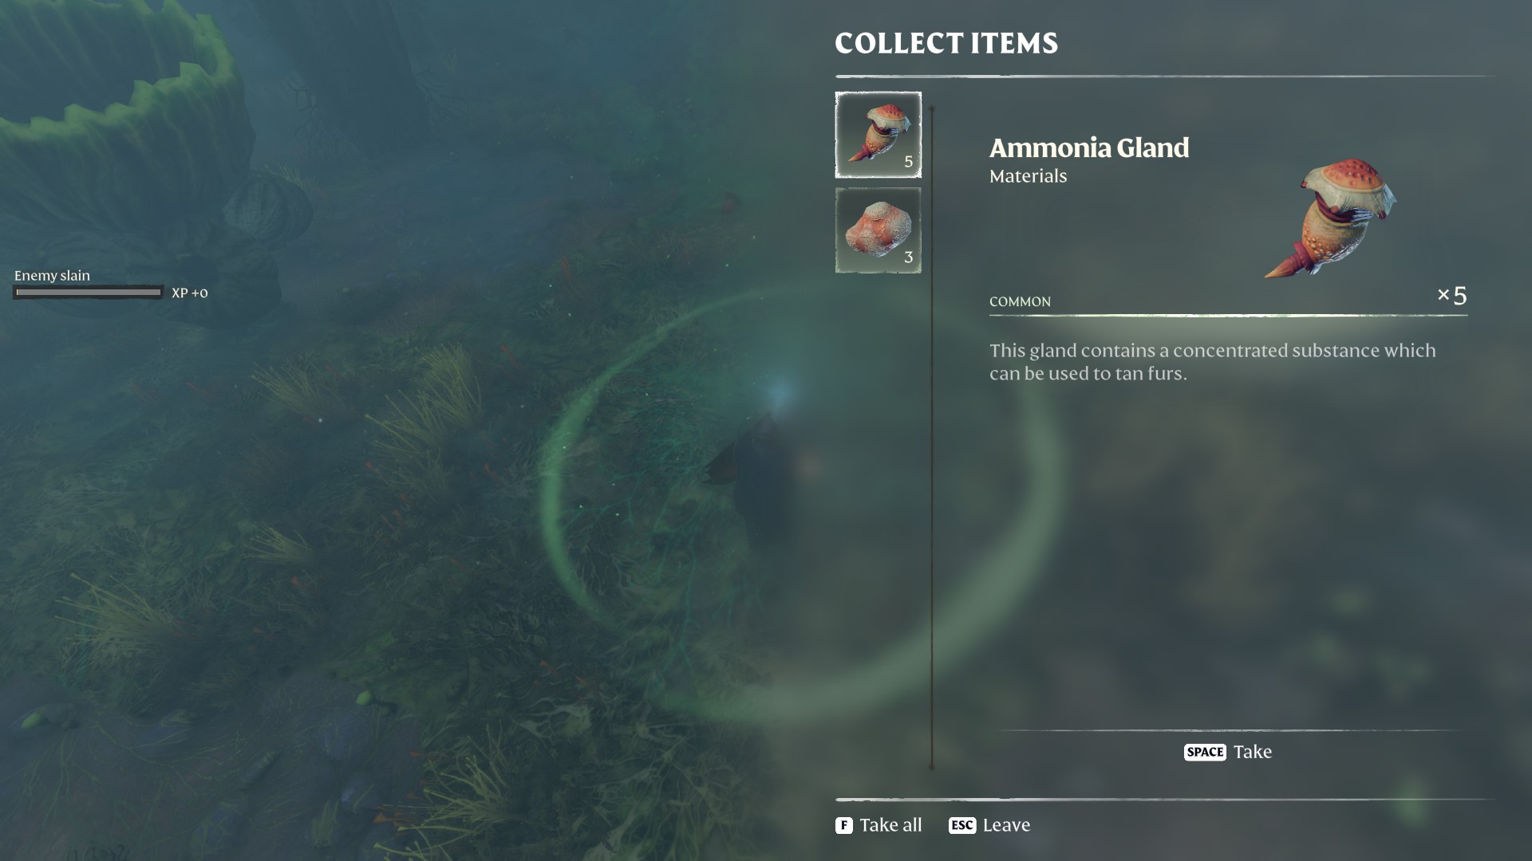Click the Ammonia Gland item title

coord(1089,147)
